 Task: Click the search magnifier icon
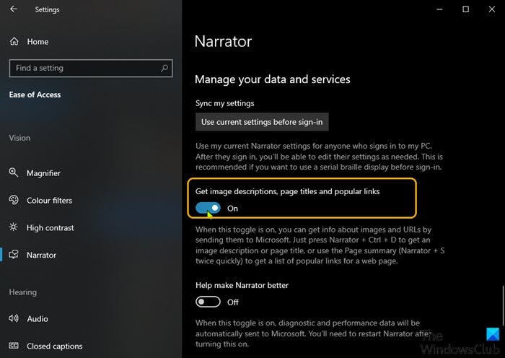(165, 68)
